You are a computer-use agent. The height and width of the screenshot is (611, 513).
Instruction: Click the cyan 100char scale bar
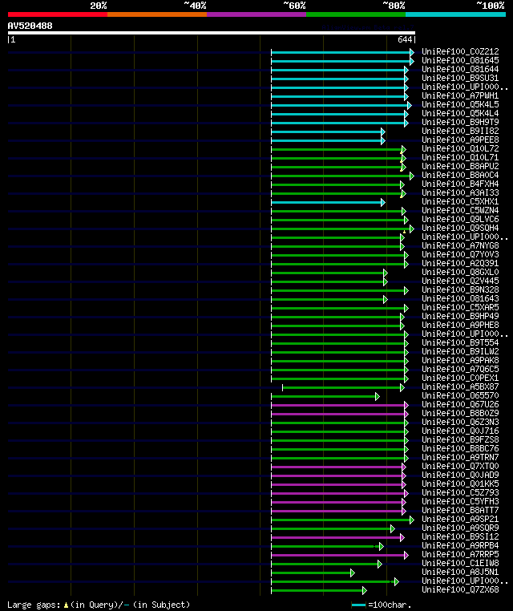358,605
